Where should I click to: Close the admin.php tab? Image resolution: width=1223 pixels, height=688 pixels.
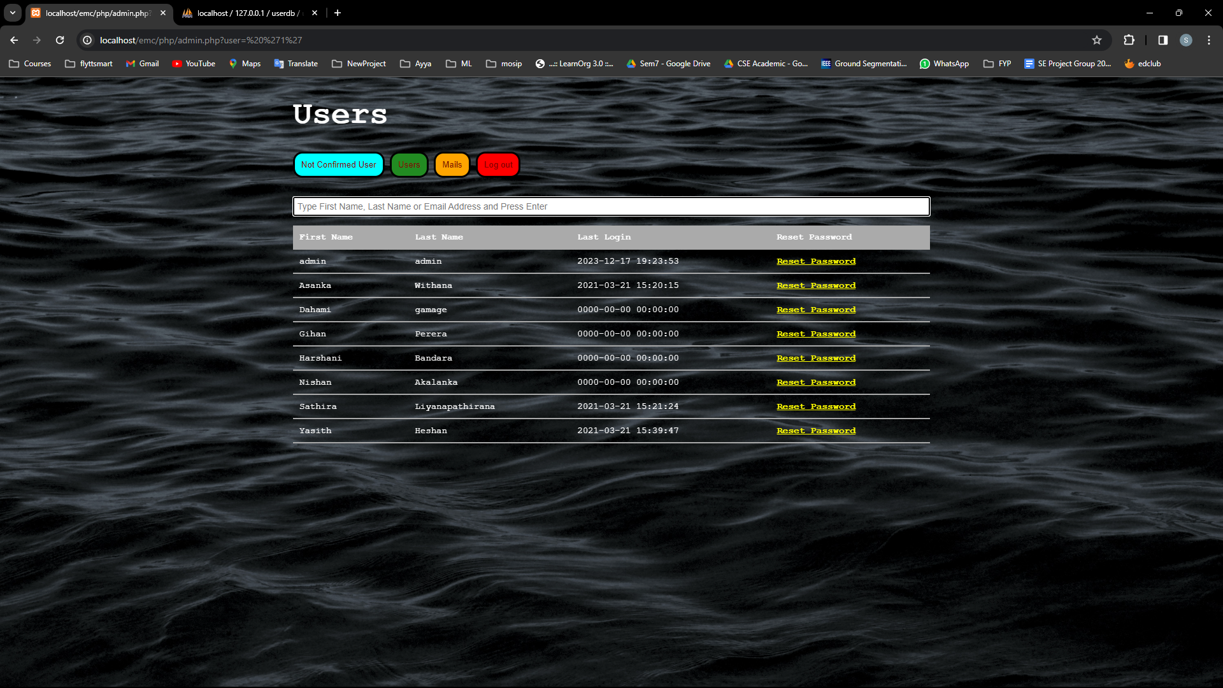pyautogui.click(x=163, y=13)
